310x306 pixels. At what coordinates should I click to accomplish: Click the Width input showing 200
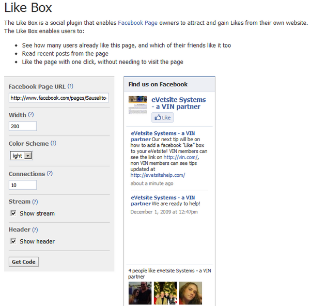pos(23,126)
